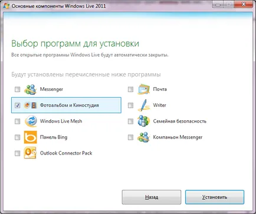Click the Windows Live Mesh label
This screenshot has width=256, height=214.
coord(61,121)
